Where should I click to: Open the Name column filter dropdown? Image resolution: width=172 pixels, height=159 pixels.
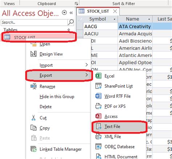tap(149, 19)
